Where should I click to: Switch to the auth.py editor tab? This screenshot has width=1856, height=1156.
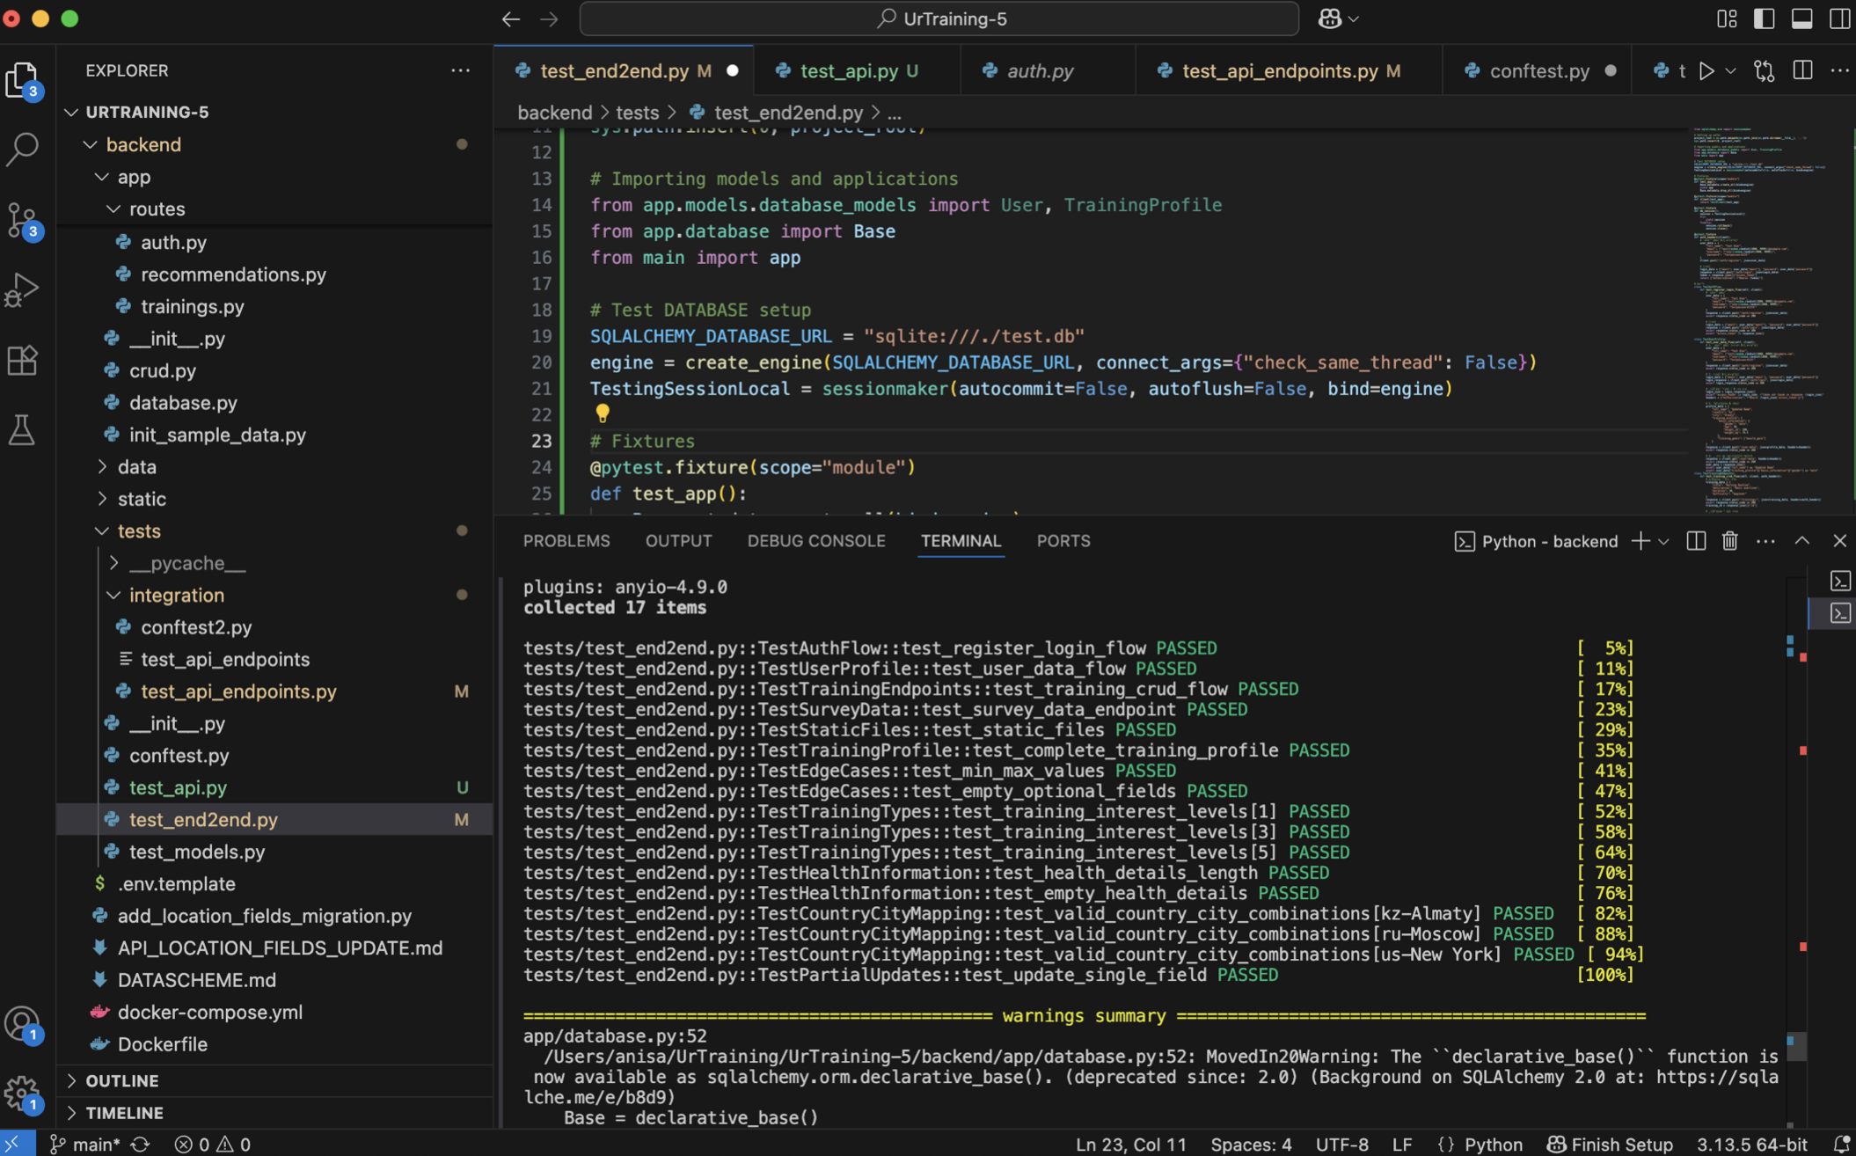(1040, 71)
